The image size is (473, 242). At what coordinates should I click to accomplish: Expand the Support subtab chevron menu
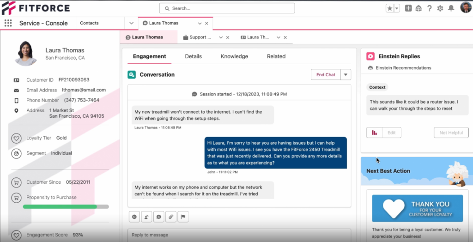click(x=221, y=37)
